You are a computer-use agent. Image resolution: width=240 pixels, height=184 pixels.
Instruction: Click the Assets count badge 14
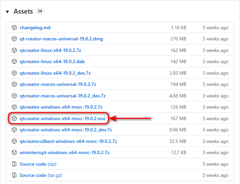coord(40,11)
